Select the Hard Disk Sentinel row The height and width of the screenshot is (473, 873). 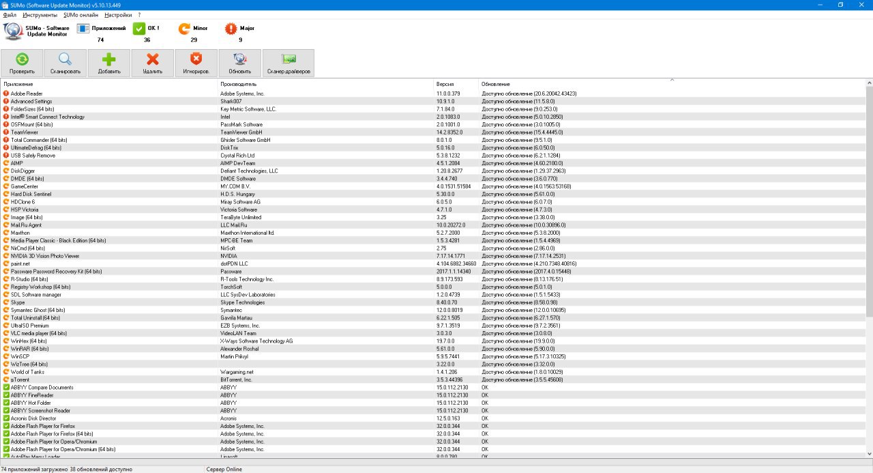pos(433,194)
